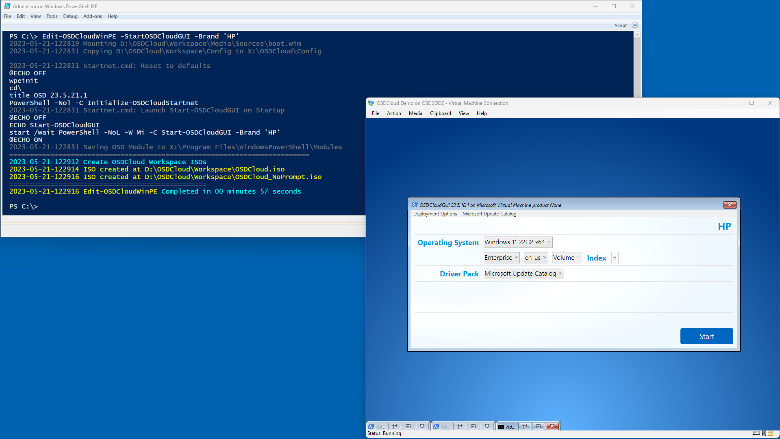Open the Clipboard menu in VM Connection
780x439 pixels.
tap(440, 113)
